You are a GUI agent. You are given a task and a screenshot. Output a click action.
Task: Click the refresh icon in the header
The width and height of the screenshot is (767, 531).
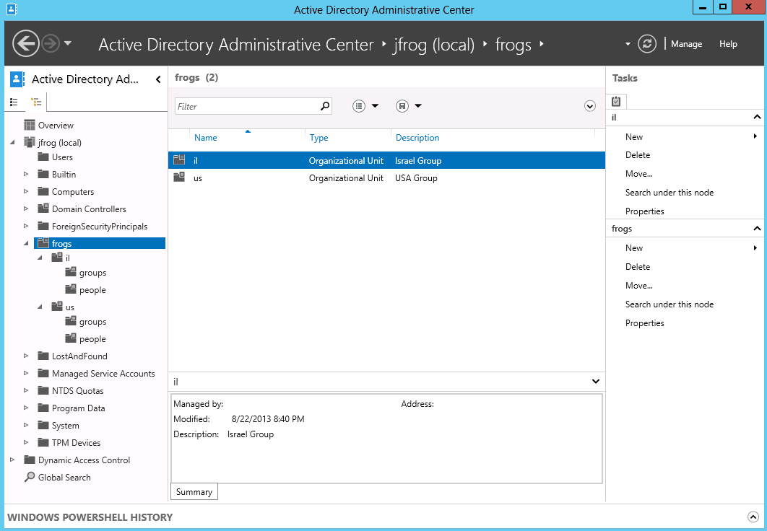pos(646,44)
